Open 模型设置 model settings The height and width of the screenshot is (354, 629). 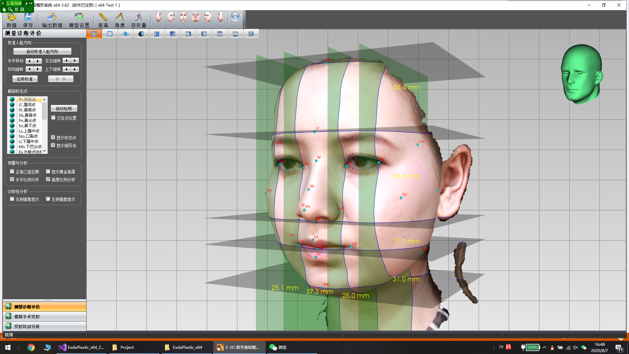[79, 20]
